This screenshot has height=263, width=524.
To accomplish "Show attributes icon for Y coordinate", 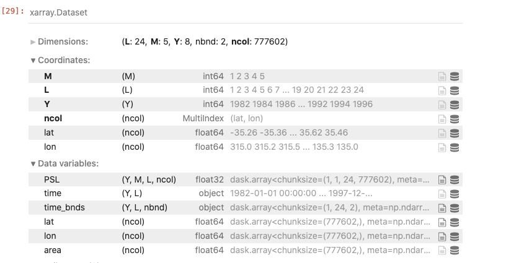I will coord(442,105).
